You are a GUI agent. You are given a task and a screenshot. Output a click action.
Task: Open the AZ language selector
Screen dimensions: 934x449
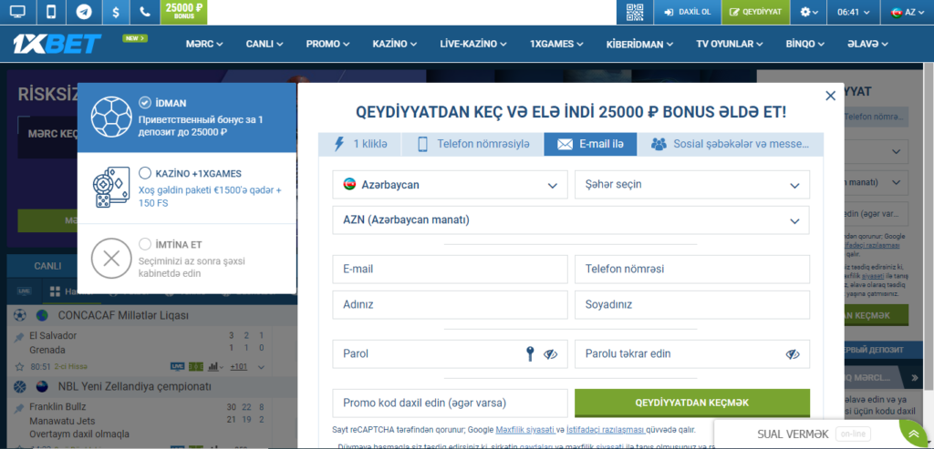click(907, 12)
